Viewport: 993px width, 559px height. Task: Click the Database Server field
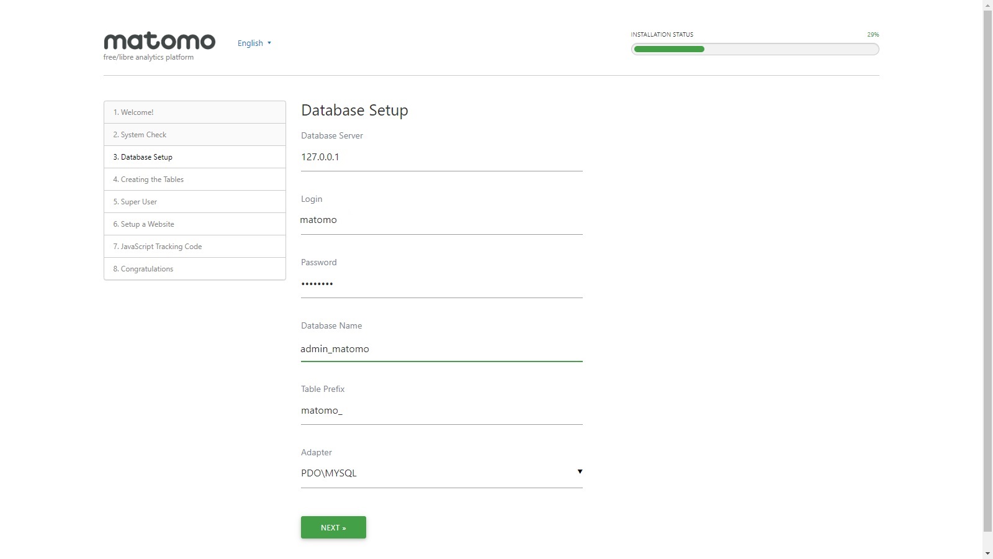[x=441, y=157]
